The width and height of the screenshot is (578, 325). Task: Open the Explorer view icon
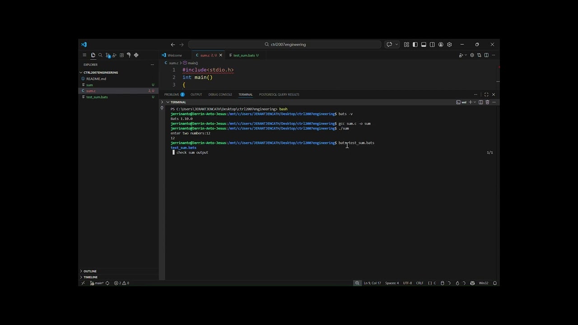tap(93, 55)
